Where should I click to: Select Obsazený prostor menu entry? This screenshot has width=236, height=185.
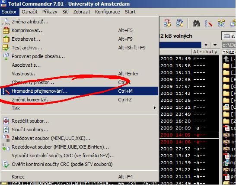click(x=80, y=82)
